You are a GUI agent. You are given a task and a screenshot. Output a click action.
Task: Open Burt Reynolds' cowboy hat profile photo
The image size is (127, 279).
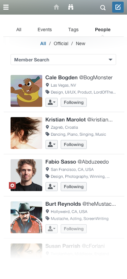tap(26, 217)
